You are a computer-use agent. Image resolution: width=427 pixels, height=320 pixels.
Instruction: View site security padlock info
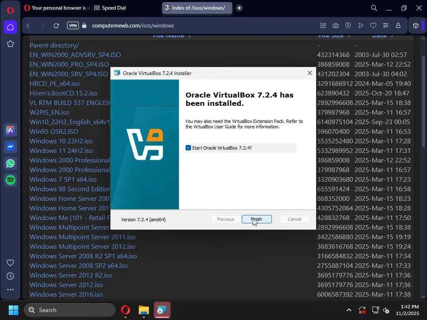[x=84, y=25]
